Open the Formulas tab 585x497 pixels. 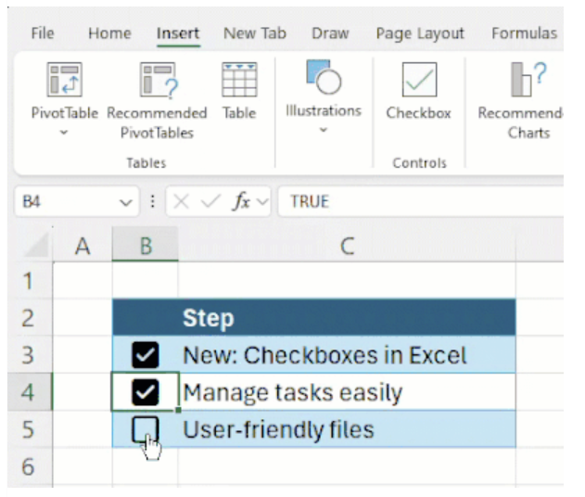click(x=524, y=33)
